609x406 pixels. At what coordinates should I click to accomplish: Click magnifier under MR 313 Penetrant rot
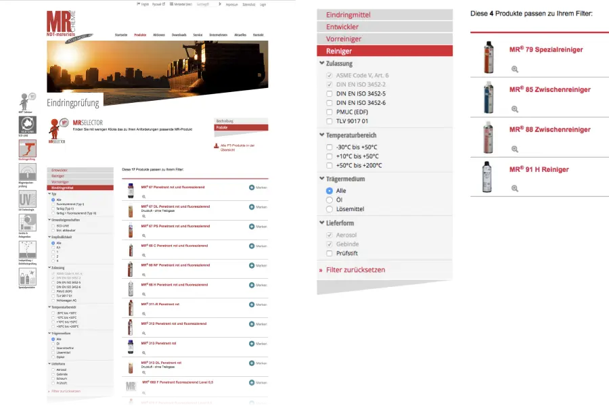pos(143,353)
